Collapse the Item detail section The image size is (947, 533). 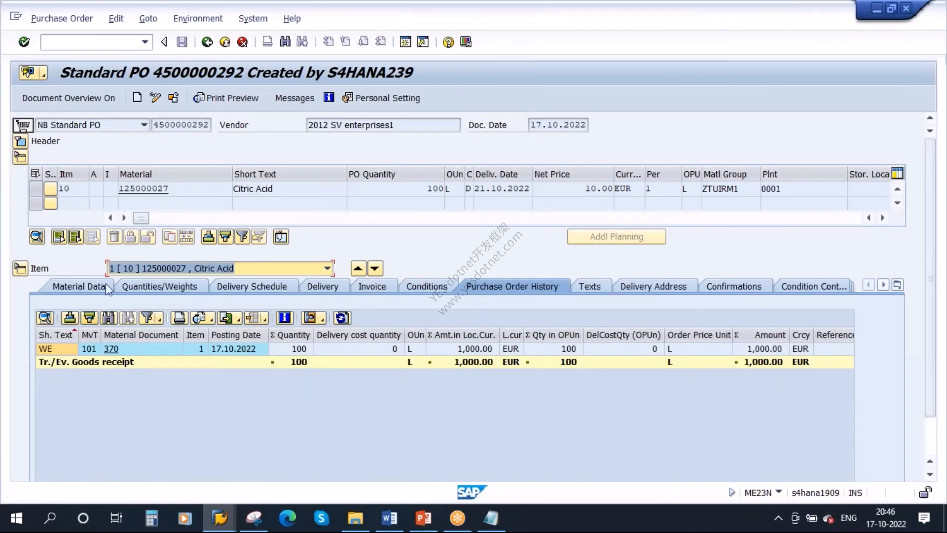20,268
